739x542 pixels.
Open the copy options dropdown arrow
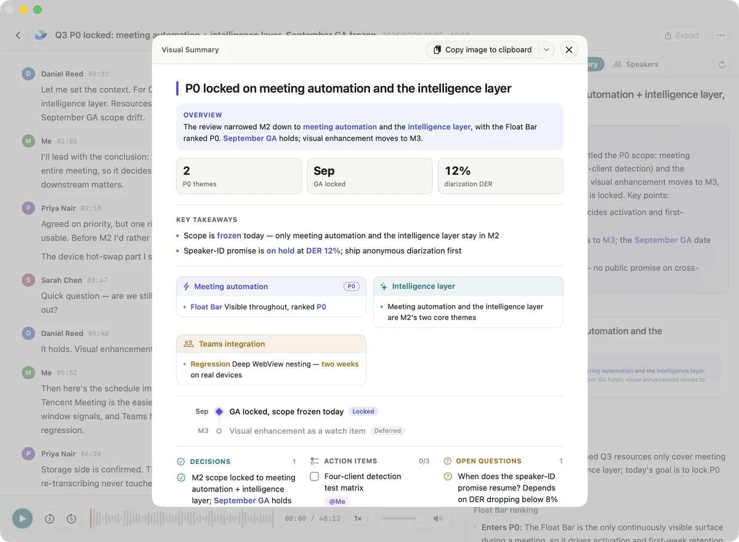click(546, 50)
